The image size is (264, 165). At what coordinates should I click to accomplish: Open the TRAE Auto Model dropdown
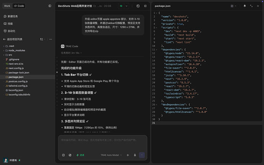[x=111, y=155]
